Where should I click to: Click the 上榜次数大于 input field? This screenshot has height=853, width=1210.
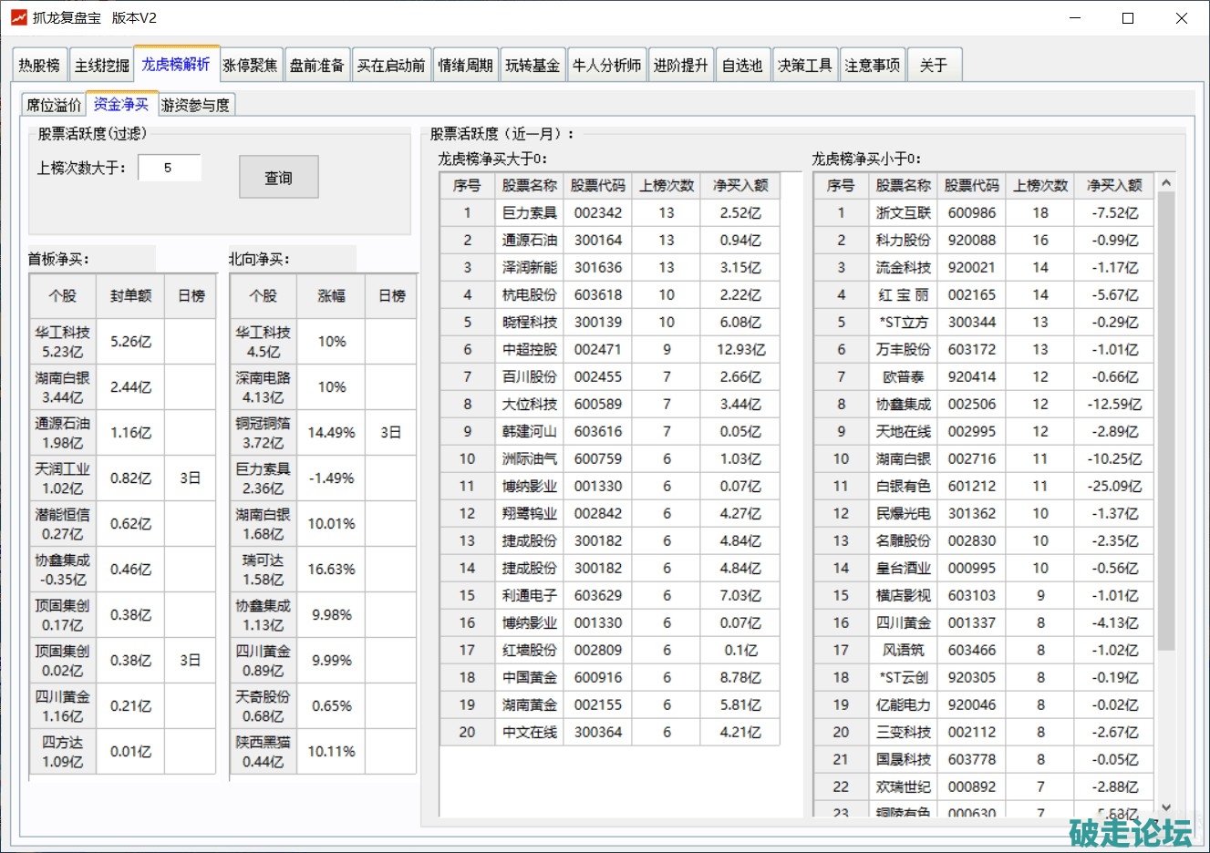(x=169, y=168)
